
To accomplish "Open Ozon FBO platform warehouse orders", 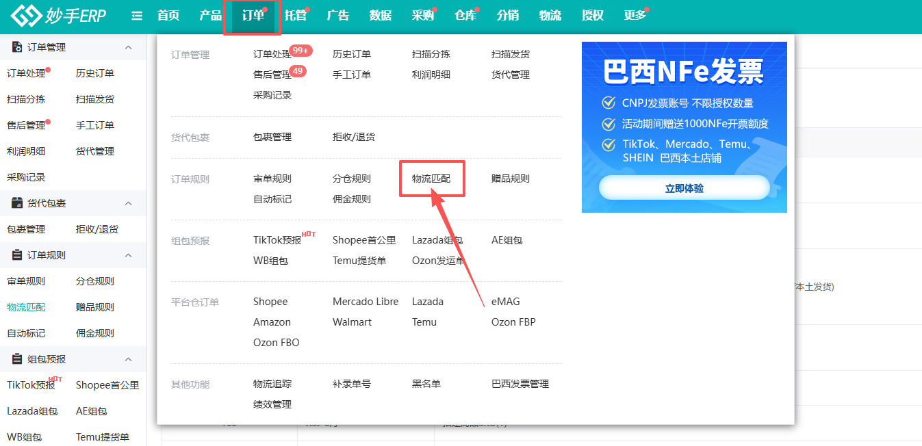I will (277, 343).
